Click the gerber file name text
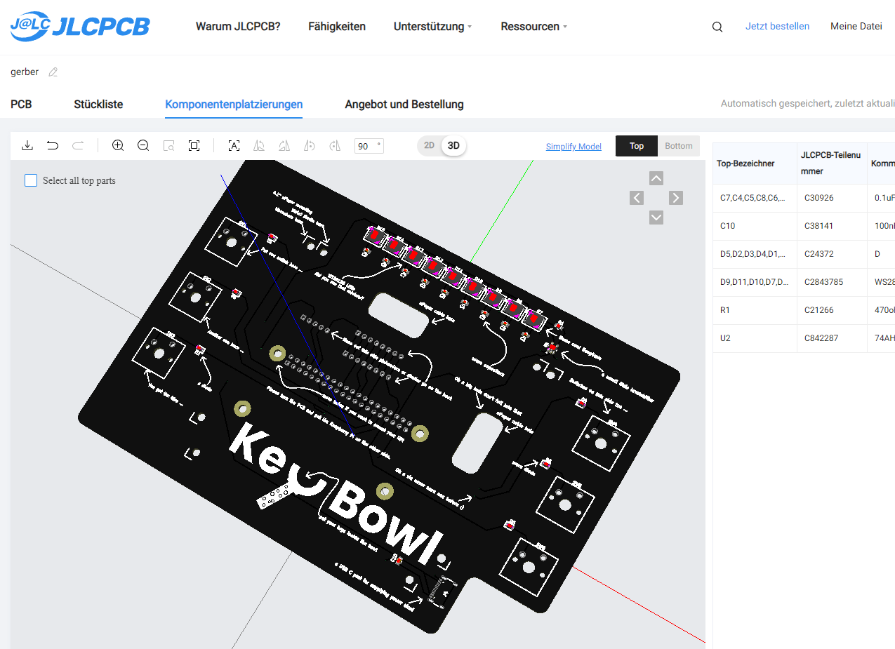The image size is (895, 649). [25, 72]
